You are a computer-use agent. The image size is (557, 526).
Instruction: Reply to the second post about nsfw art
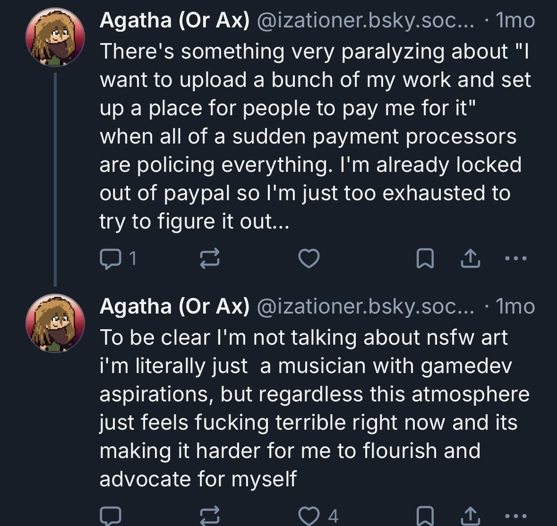coord(111,516)
